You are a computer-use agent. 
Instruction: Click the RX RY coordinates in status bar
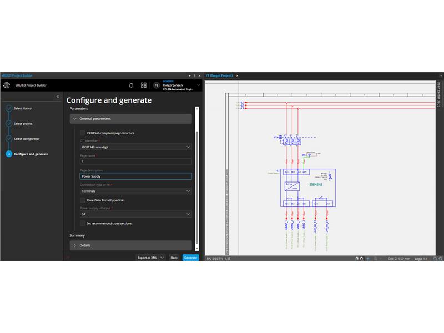point(219,259)
